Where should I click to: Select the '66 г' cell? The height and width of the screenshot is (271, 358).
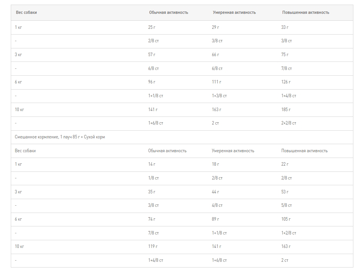point(215,55)
